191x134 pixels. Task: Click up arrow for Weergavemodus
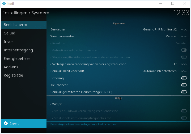185,37
